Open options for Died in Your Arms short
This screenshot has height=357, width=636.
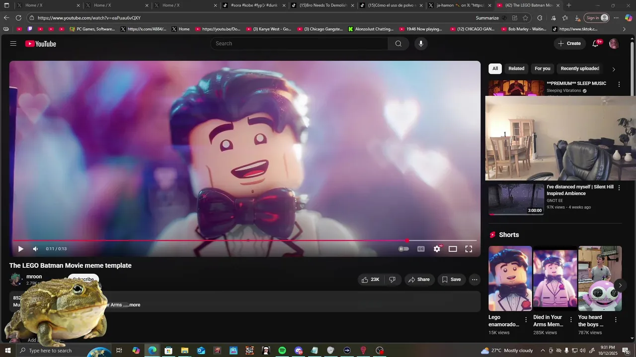click(571, 319)
